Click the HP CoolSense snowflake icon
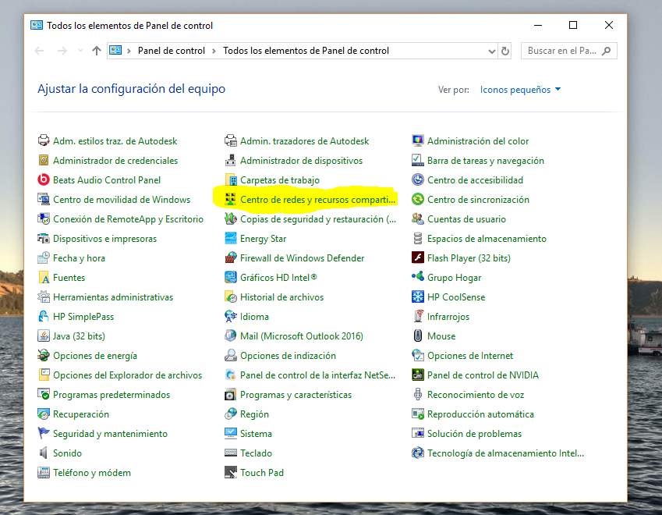The image size is (662, 515). pyautogui.click(x=417, y=297)
